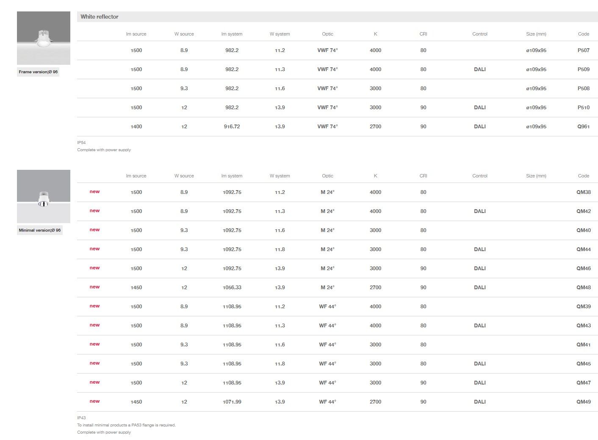
Task: Click the 'Minimal version;Ø 96' caption label
Action: [x=40, y=230]
